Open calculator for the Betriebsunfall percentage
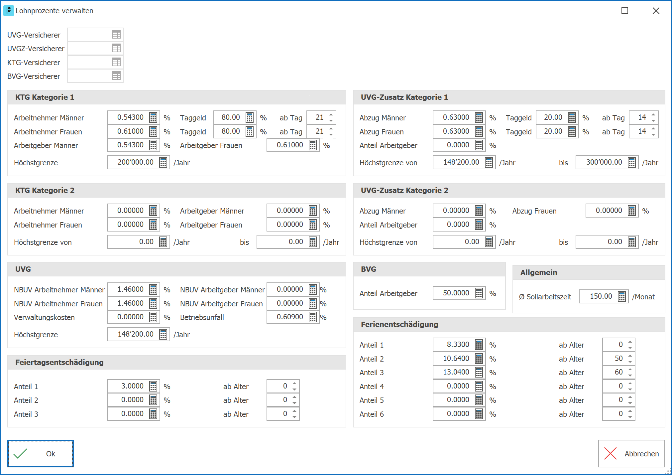This screenshot has width=672, height=475. click(313, 317)
